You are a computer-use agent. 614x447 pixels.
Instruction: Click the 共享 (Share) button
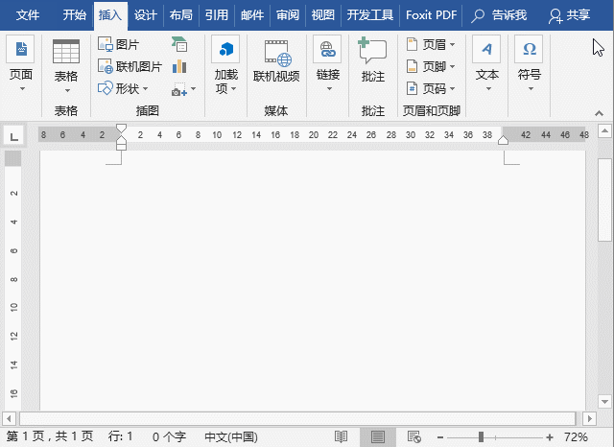tap(569, 15)
